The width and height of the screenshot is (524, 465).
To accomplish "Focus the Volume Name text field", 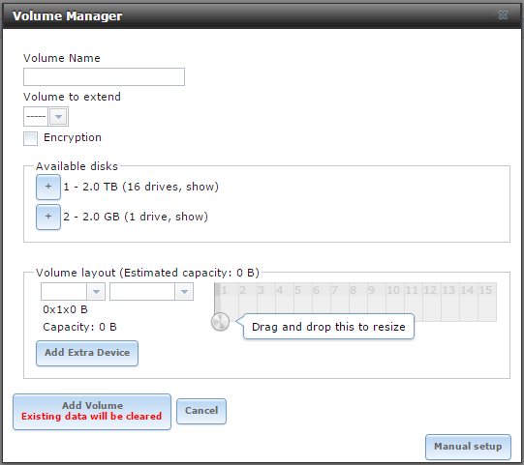I will (104, 76).
